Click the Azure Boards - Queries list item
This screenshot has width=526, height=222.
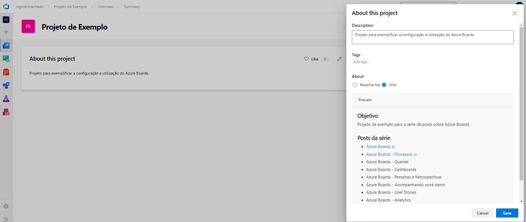point(387,162)
